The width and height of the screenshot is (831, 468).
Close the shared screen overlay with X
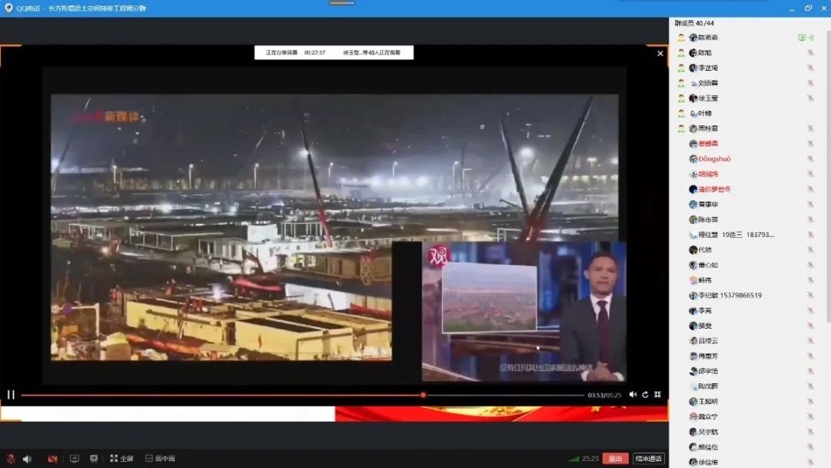click(x=659, y=54)
